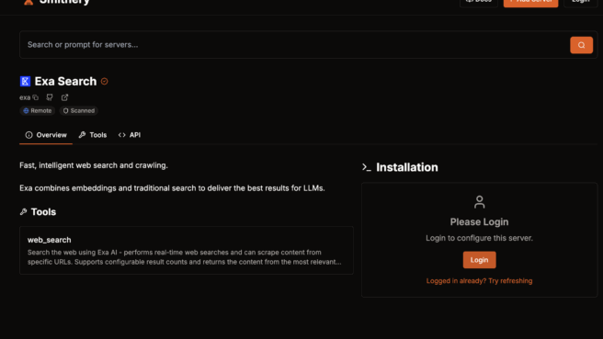
Task: Select the Remote badge
Action: pyautogui.click(x=38, y=110)
